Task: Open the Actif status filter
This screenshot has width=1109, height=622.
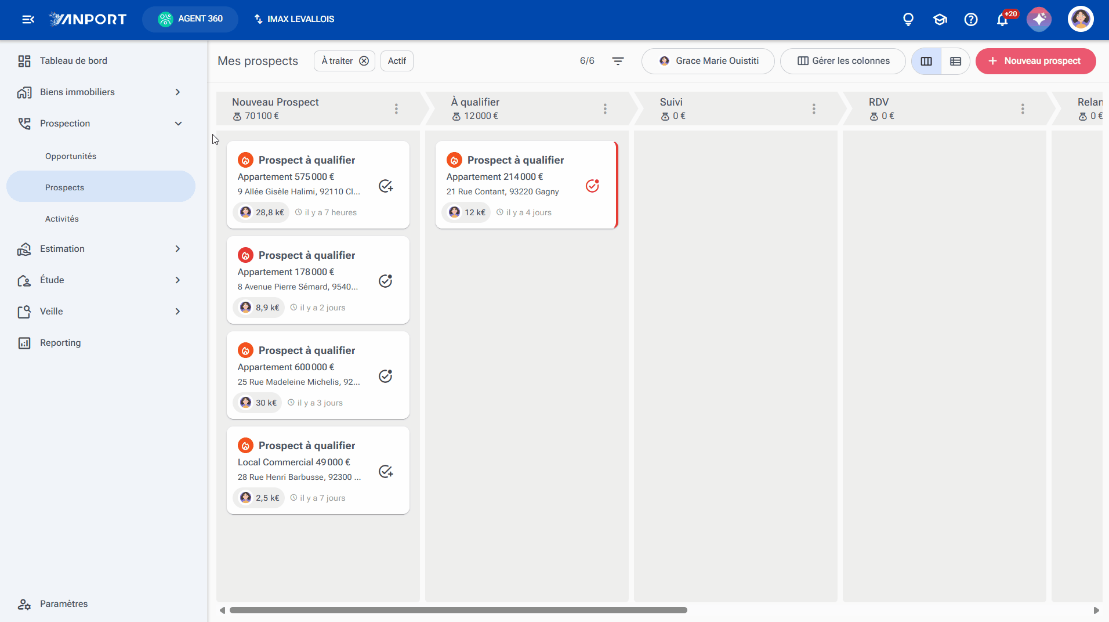Action: coord(397,61)
